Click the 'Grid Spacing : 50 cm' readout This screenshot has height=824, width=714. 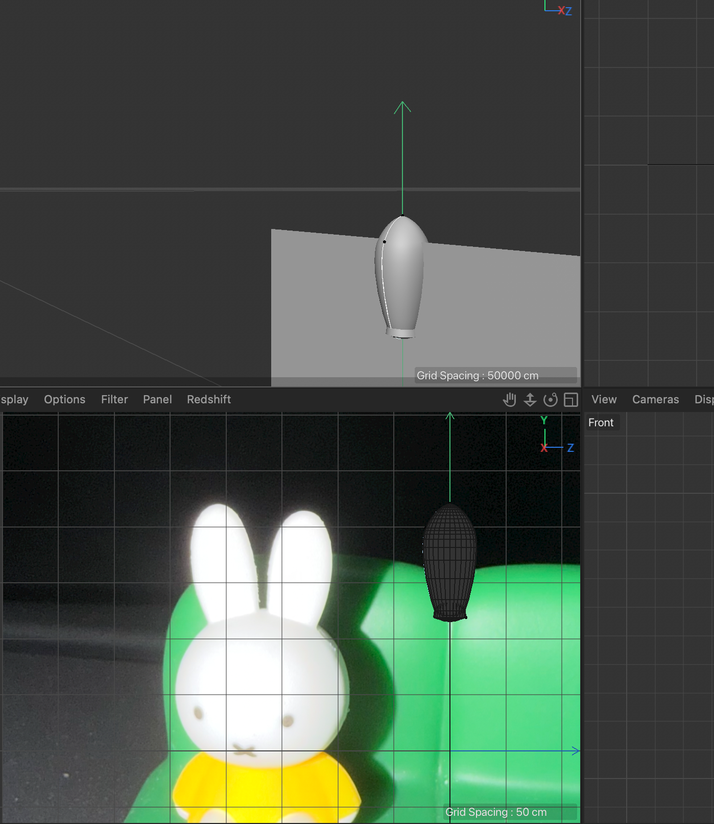[x=496, y=812]
